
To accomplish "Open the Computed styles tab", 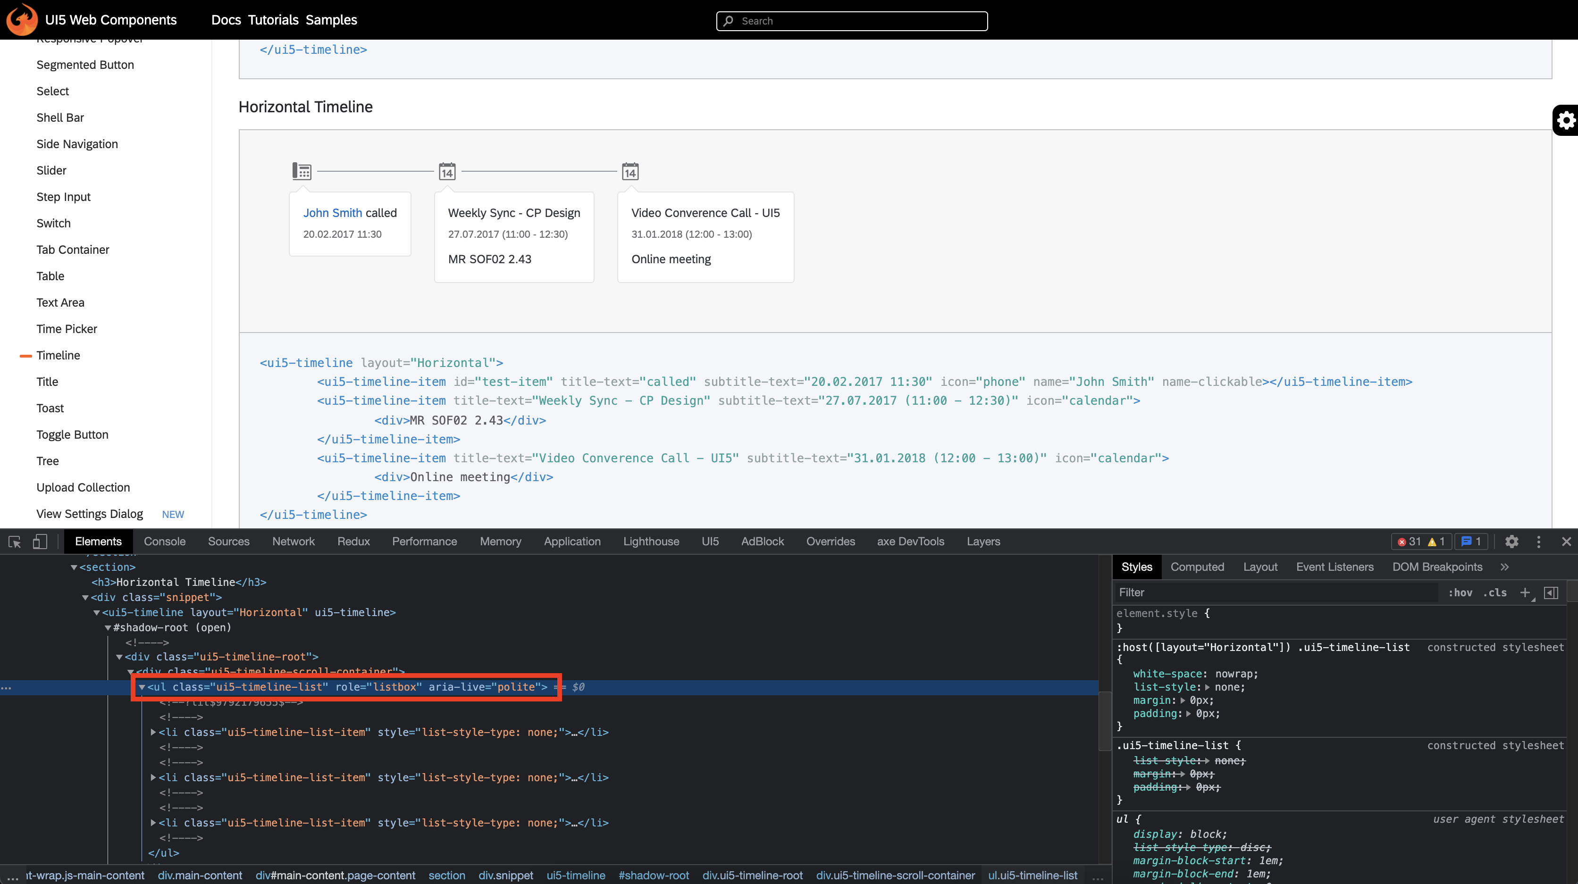I will coord(1197,566).
